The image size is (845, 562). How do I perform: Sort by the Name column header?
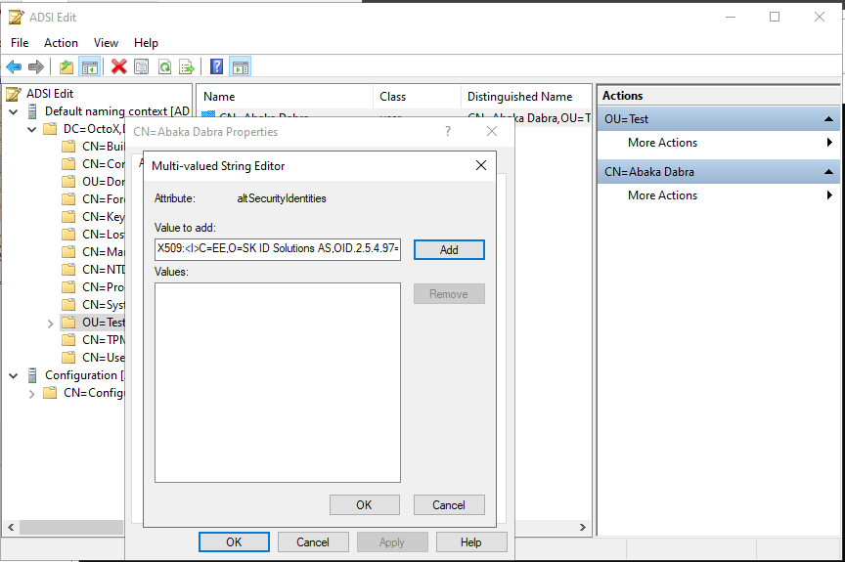click(x=285, y=97)
